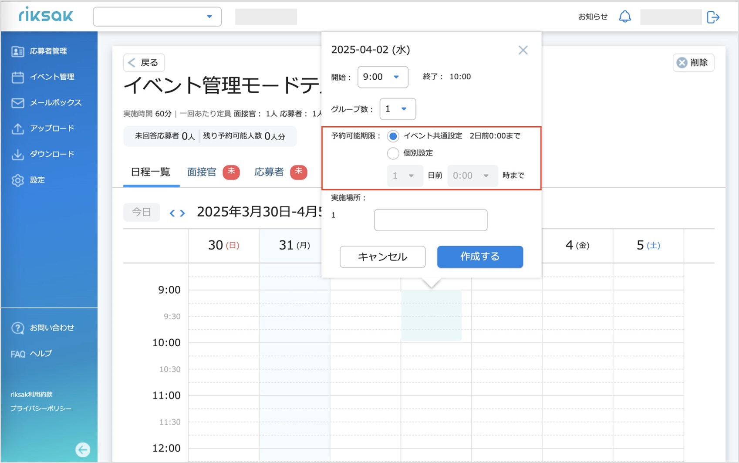Click the selected 9:00 time slot block
Image resolution: width=739 pixels, height=463 pixels.
[x=431, y=315]
